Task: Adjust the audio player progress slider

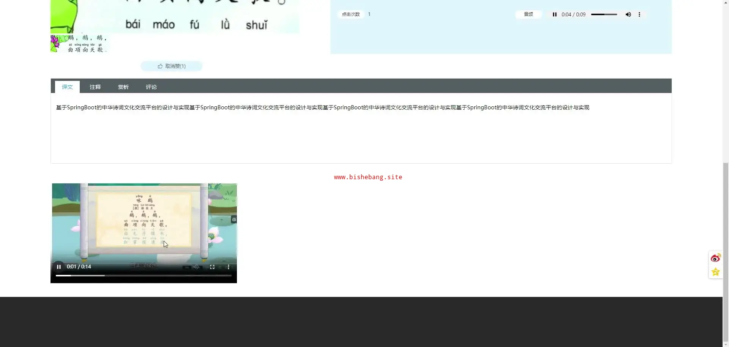Action: (604, 14)
